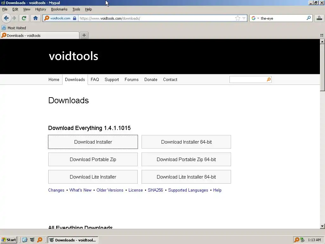Open the History menu

click(x=40, y=9)
